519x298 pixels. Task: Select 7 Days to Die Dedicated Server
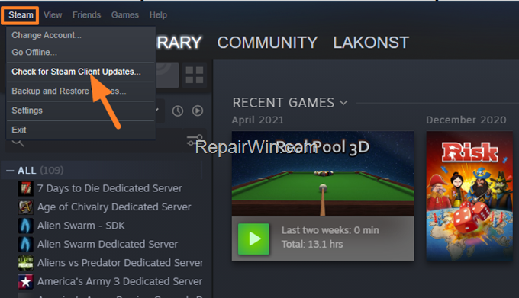pyautogui.click(x=110, y=188)
